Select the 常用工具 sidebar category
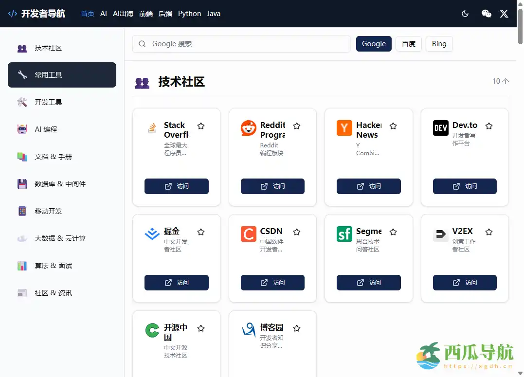 tap(62, 75)
